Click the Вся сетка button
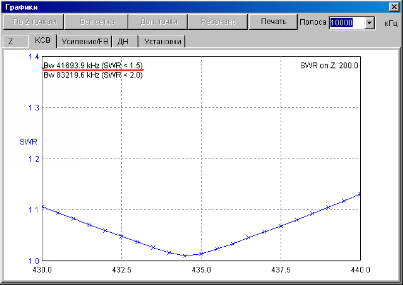Screen dimensions: 403x285 pos(96,22)
